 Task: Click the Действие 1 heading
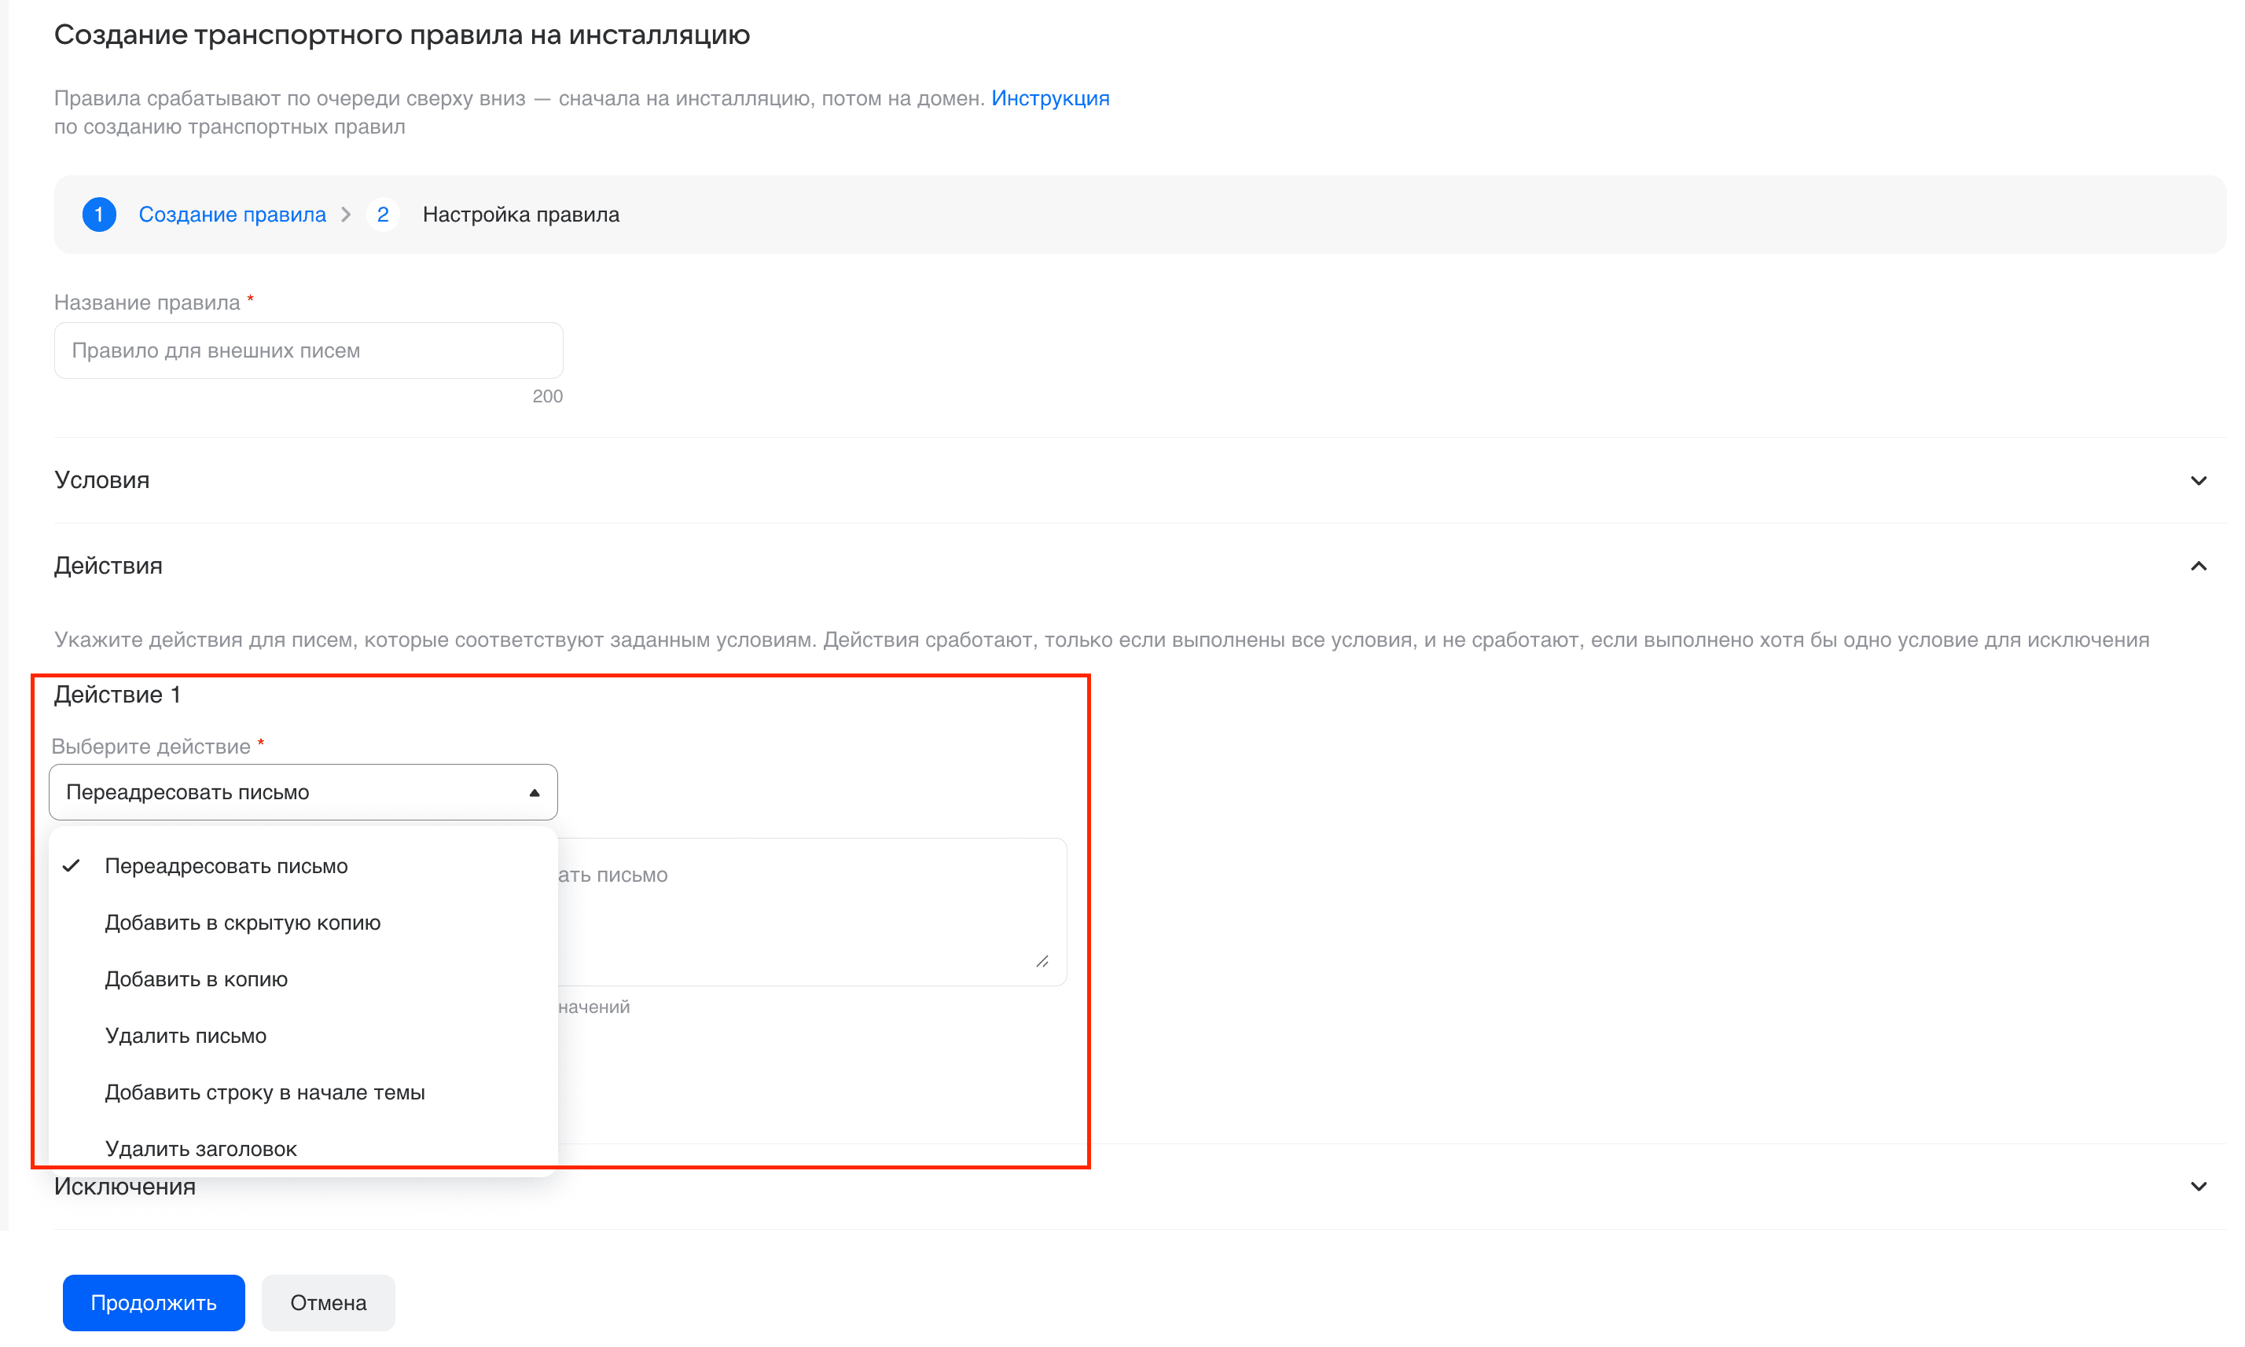117,695
